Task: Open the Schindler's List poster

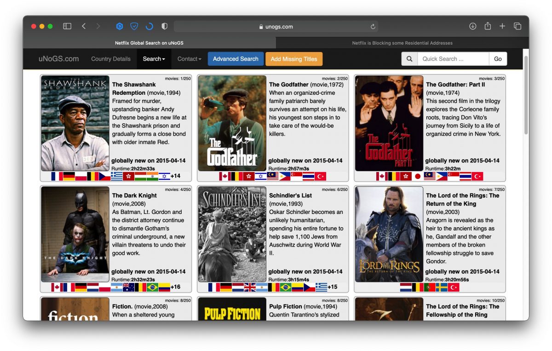Action: (232, 234)
